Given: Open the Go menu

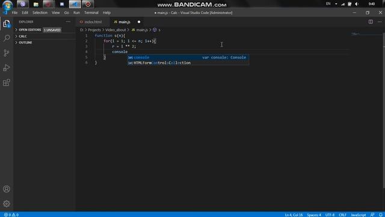Looking at the screenshot, I should (x=67, y=13).
